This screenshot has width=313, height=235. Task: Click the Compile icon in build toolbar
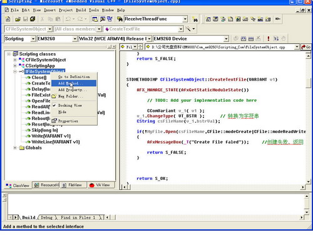coord(236,39)
